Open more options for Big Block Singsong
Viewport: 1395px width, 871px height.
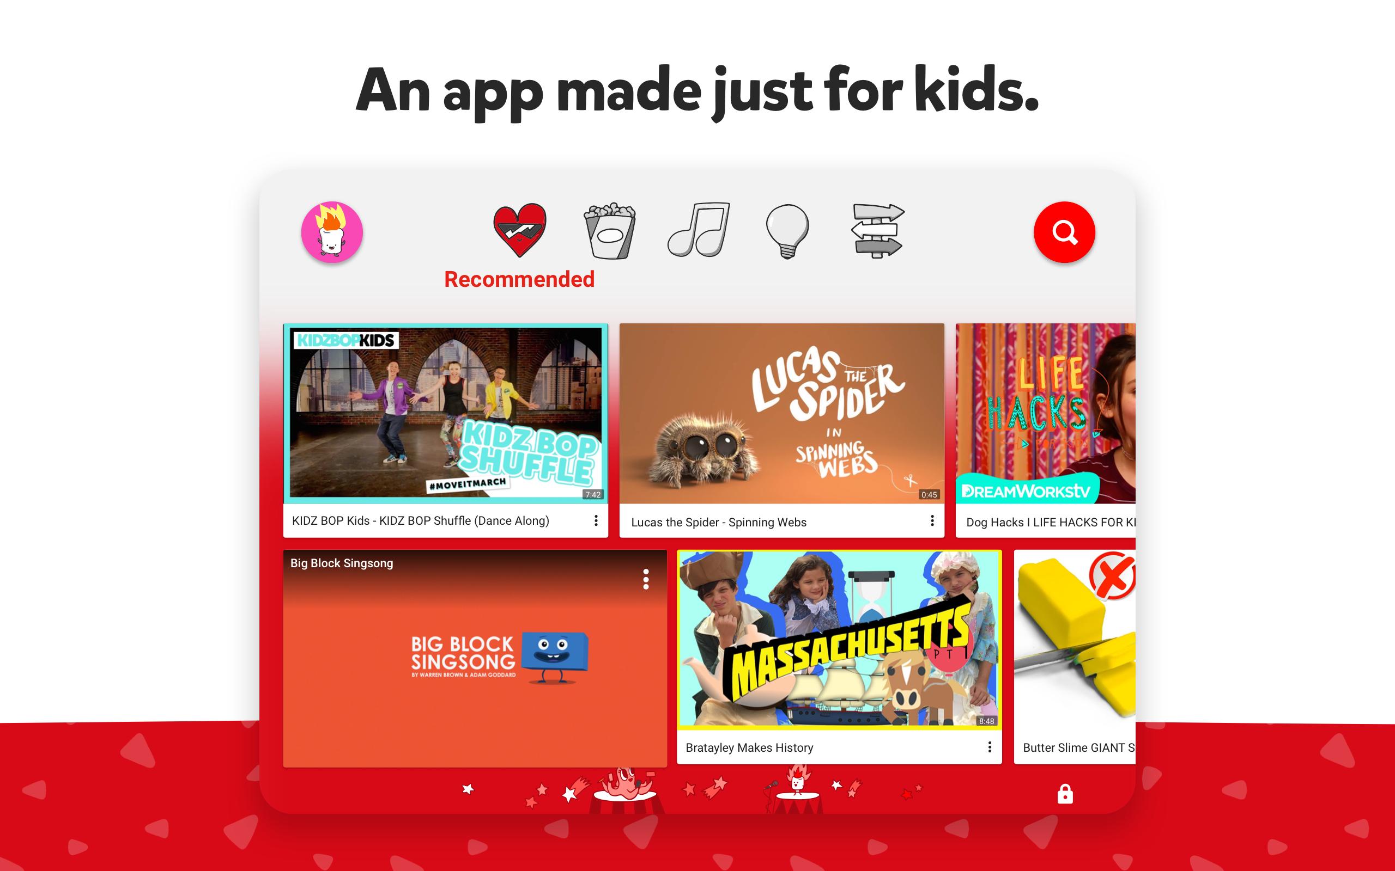643,576
